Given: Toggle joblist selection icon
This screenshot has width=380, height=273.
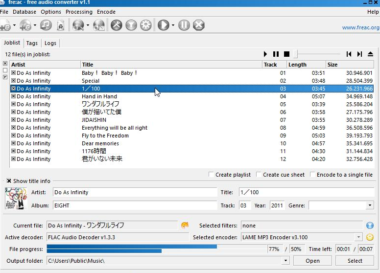Looking at the screenshot, I should tap(5, 77).
